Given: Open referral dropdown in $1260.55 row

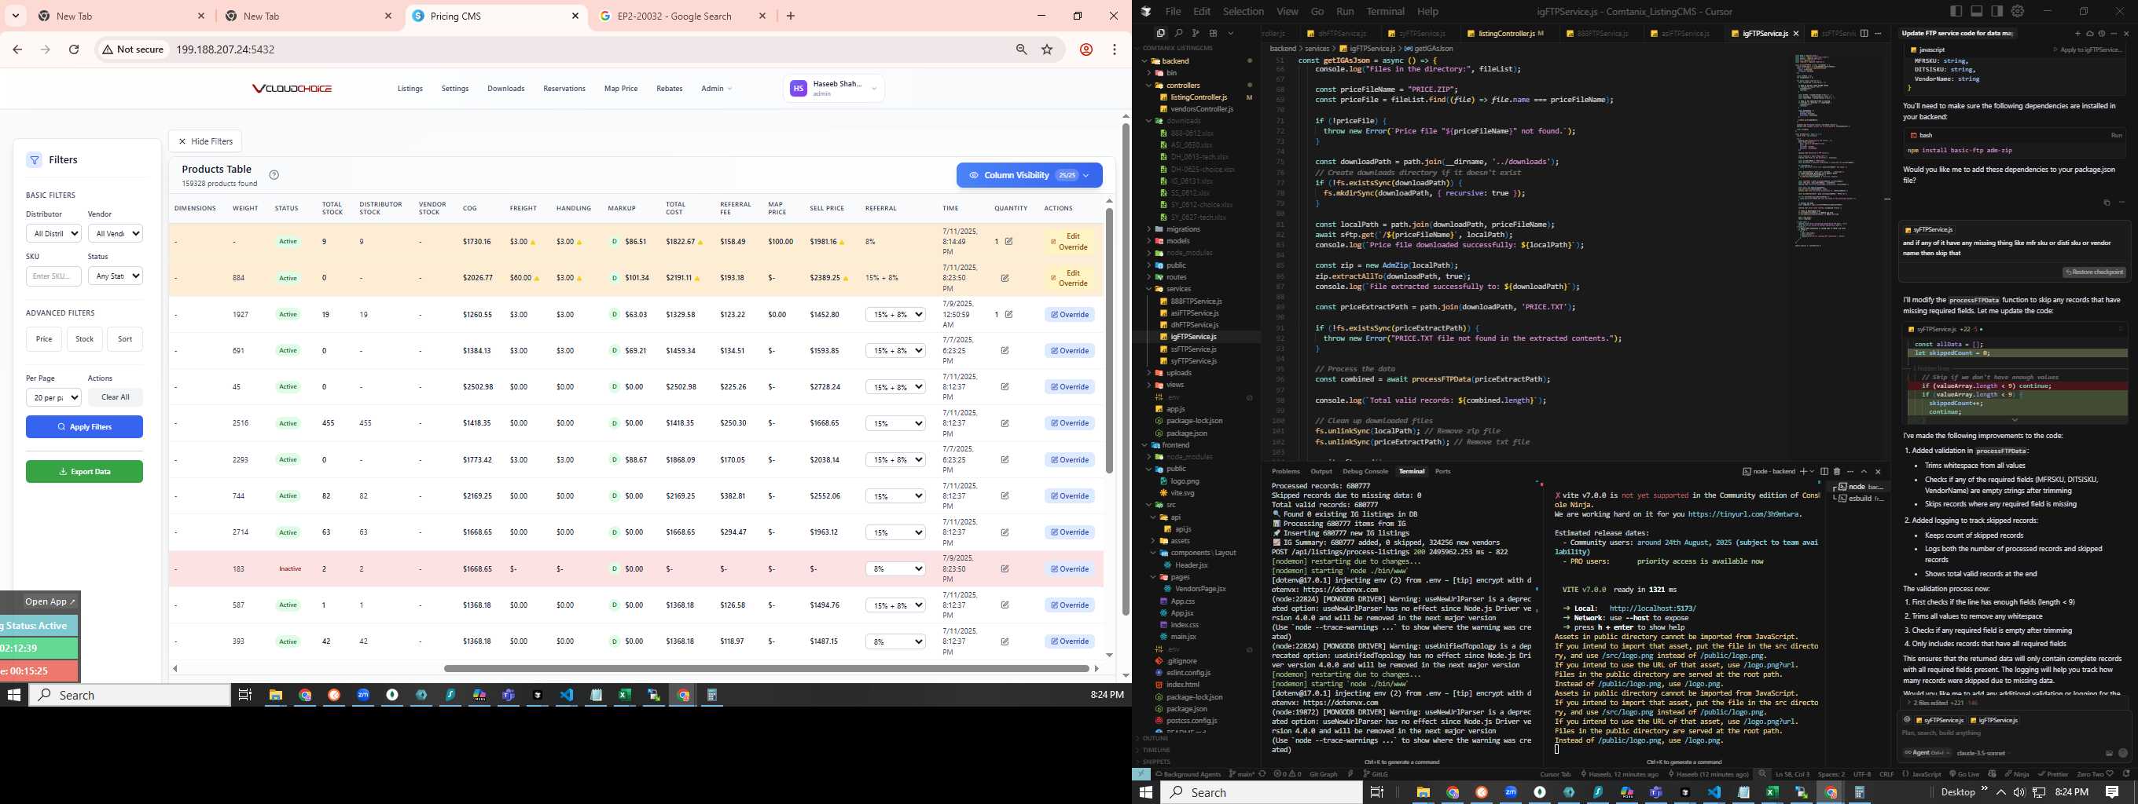Looking at the screenshot, I should point(895,315).
